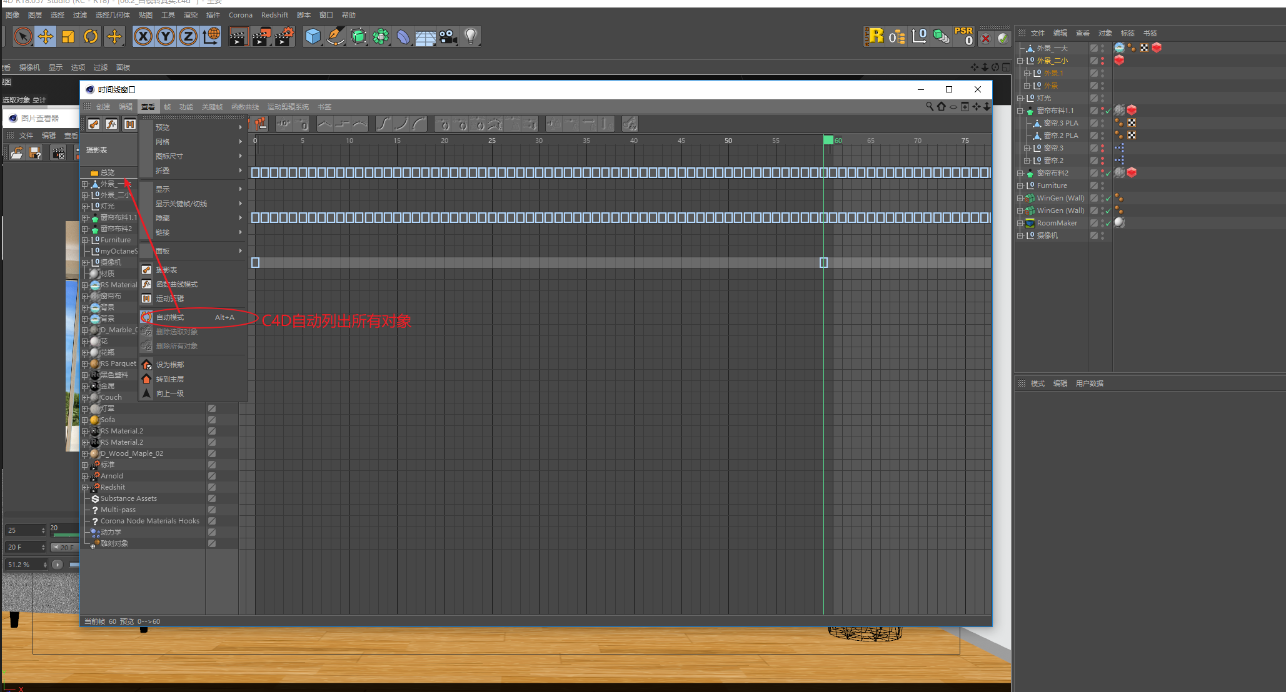Toggle the X axis lock icon
This screenshot has width=1286, height=692.
pos(143,37)
